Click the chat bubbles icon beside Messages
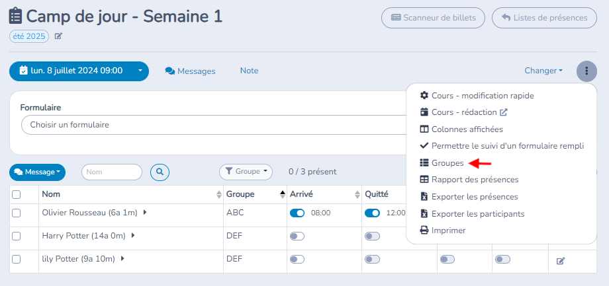The width and height of the screenshot is (609, 286). (x=169, y=71)
